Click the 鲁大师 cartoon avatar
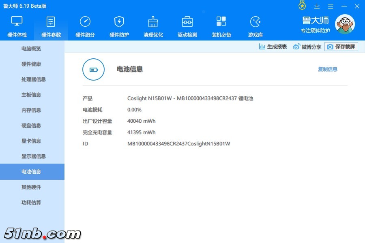Screen dimensions: 365x243 click(344, 24)
